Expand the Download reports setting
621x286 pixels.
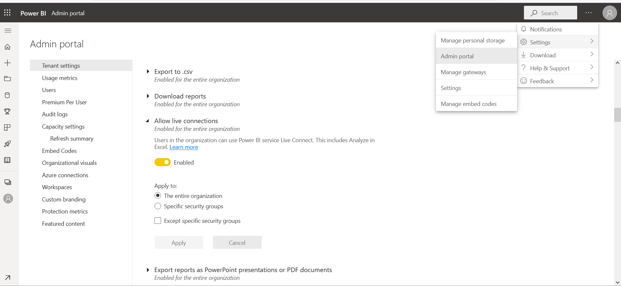[148, 96]
